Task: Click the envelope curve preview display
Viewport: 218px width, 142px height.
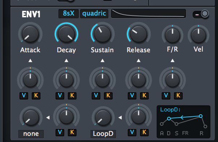Action: pos(148,14)
